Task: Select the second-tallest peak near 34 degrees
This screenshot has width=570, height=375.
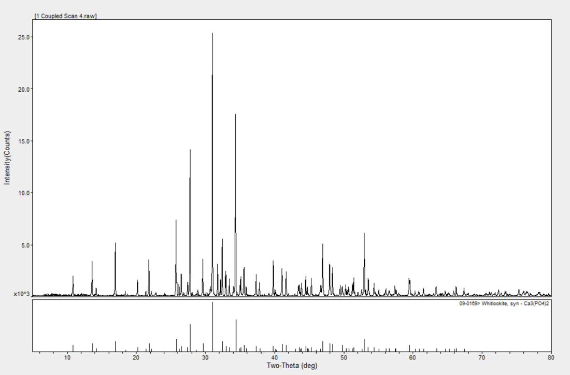Action: click(235, 117)
